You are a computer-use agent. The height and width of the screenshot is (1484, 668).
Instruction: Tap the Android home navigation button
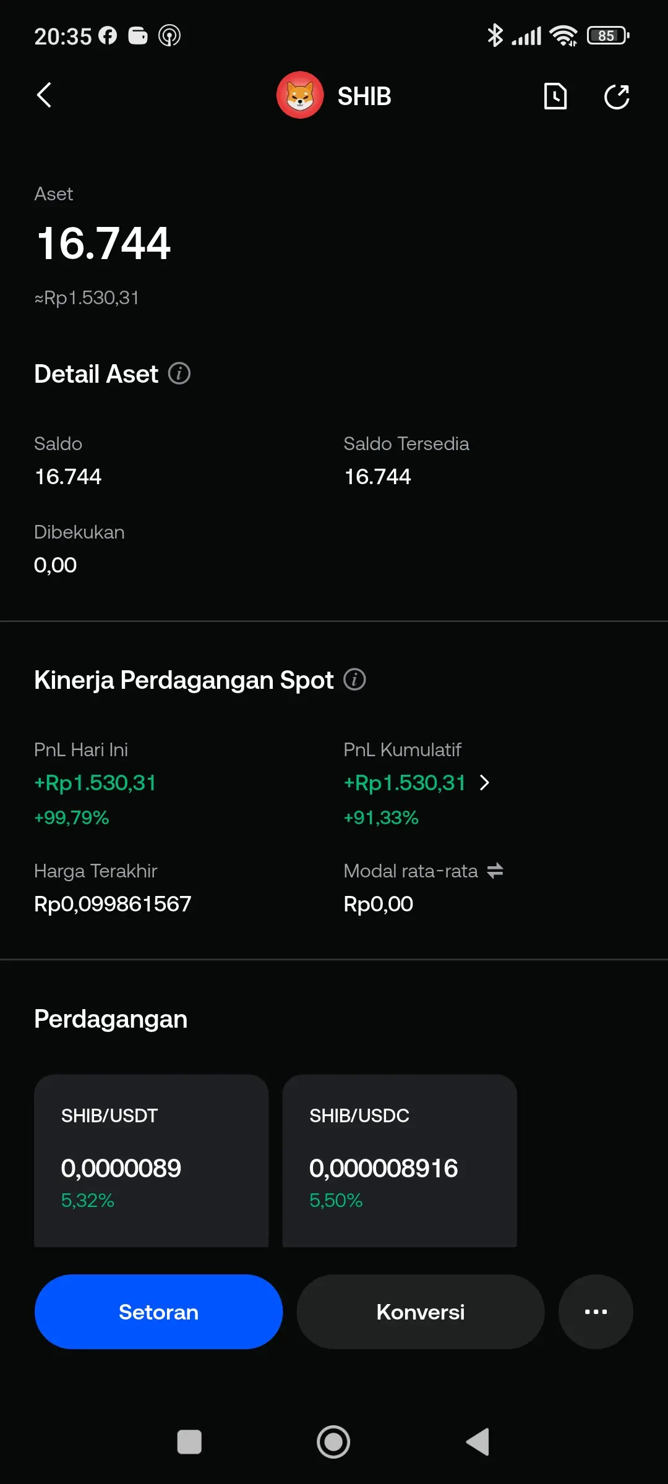[x=333, y=1442]
